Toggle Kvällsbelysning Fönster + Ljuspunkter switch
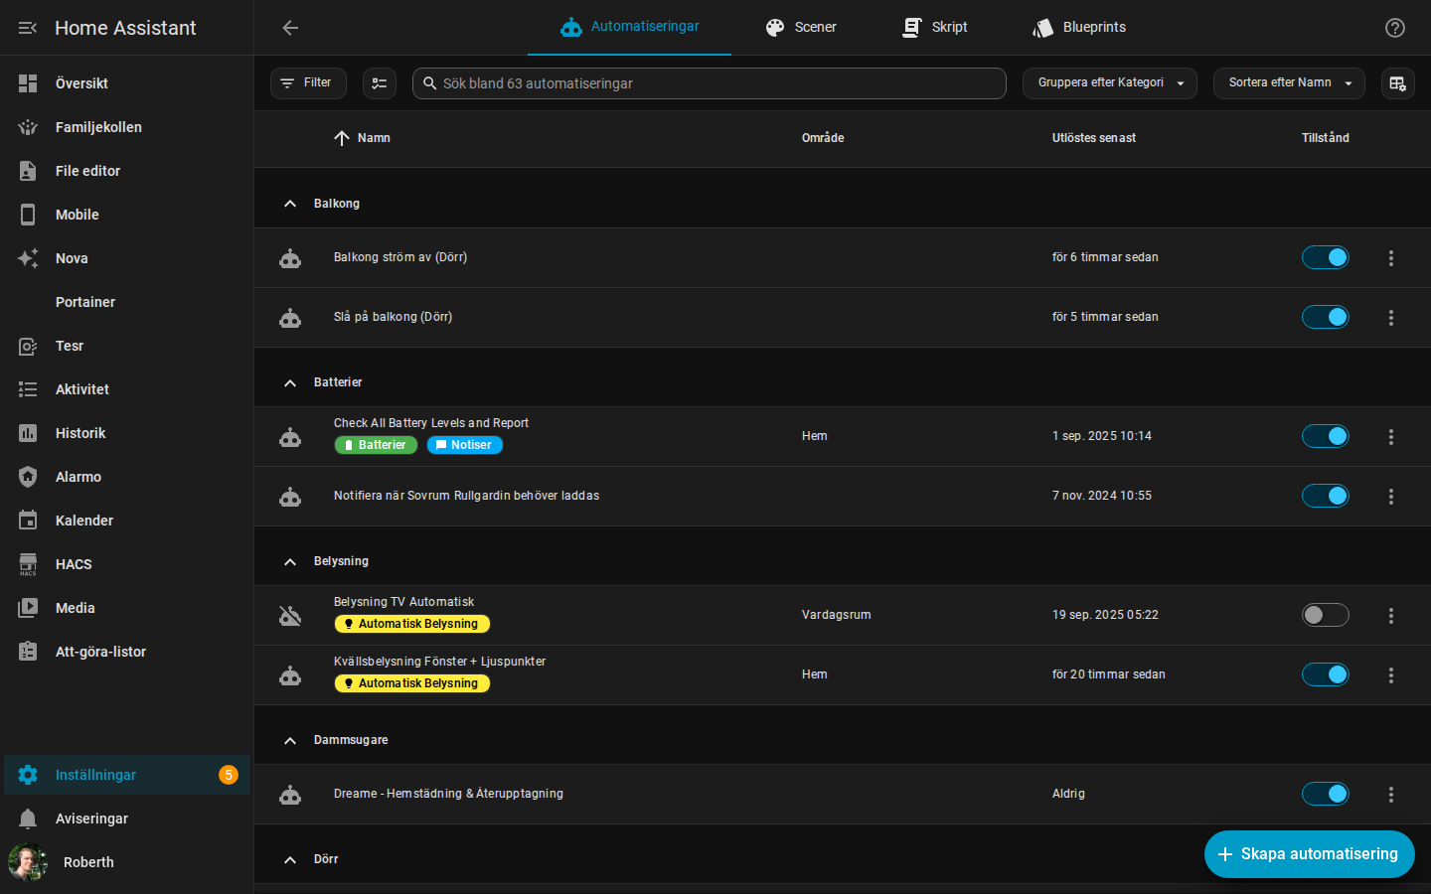Viewport: 1431px width, 894px height. (1326, 674)
